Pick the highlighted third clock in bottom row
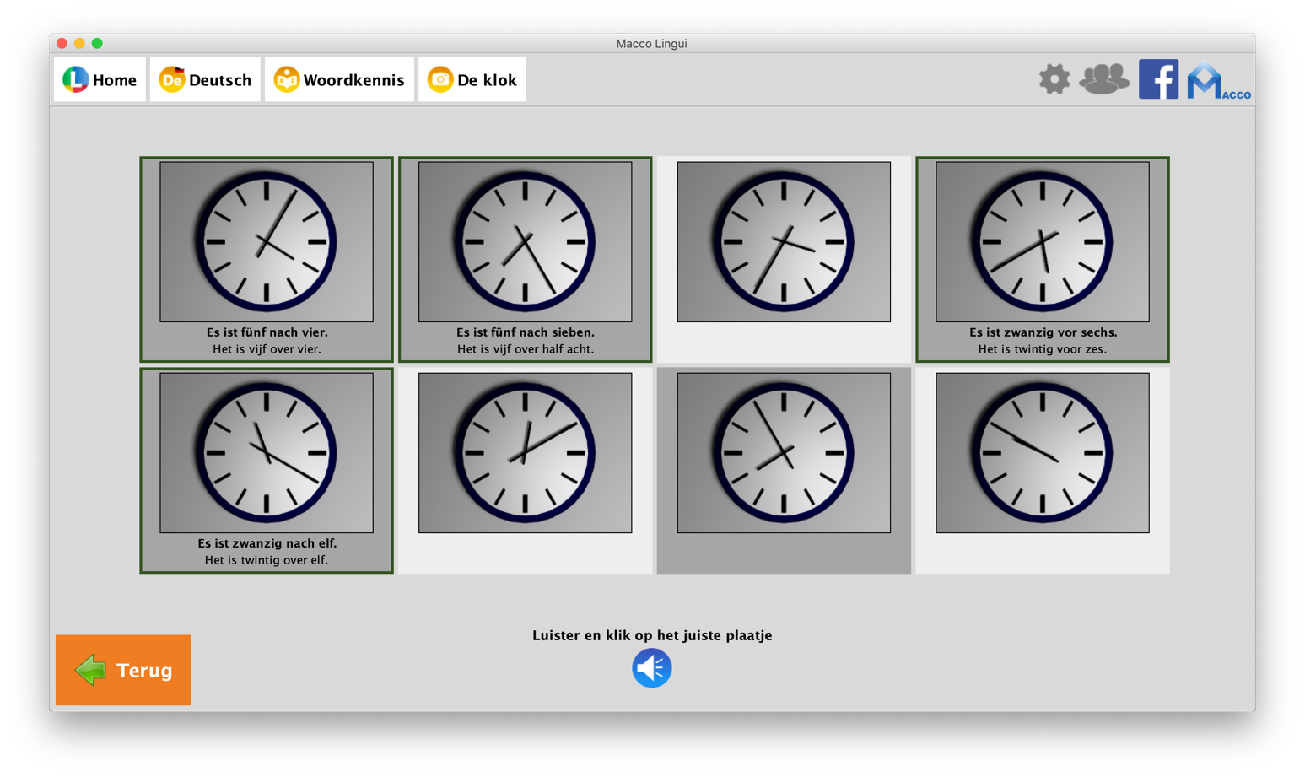 784,453
